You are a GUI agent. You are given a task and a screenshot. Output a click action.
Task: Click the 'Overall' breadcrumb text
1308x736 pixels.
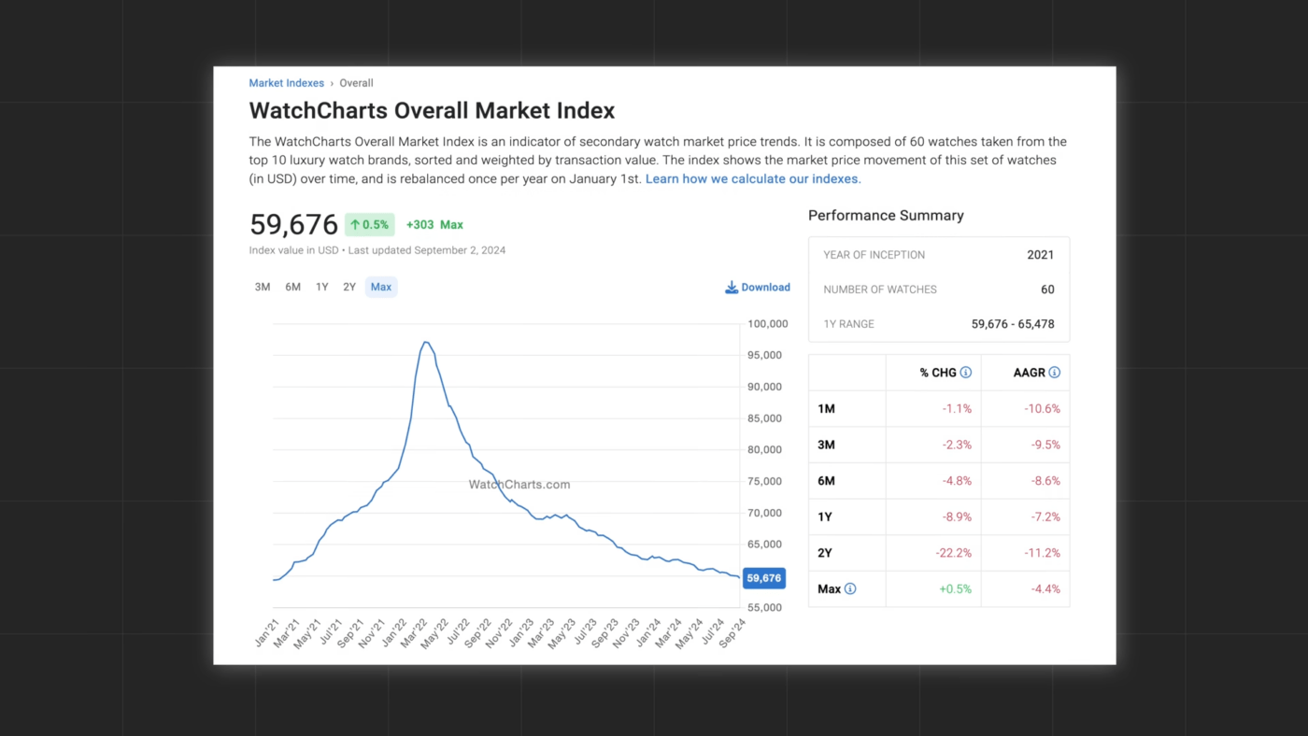pos(356,83)
